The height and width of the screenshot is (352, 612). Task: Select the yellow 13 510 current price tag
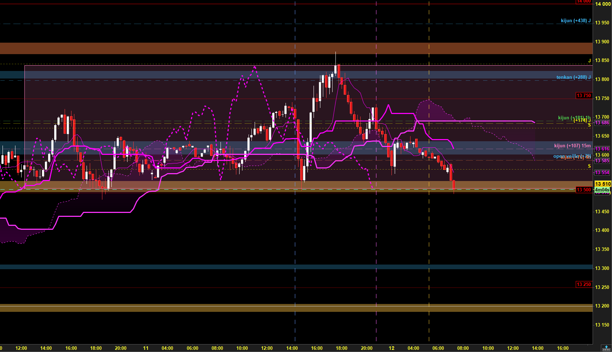(x=602, y=184)
